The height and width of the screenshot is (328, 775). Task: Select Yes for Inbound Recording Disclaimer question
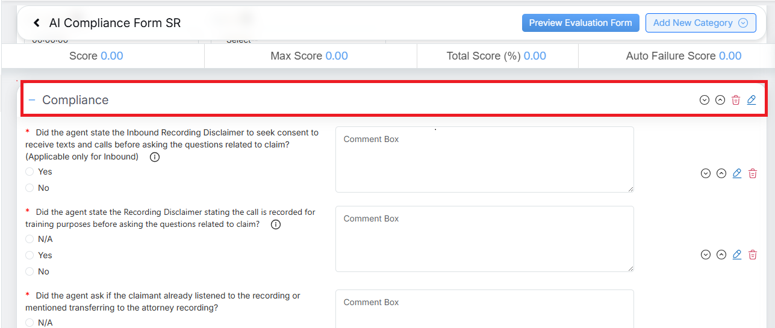click(x=30, y=172)
